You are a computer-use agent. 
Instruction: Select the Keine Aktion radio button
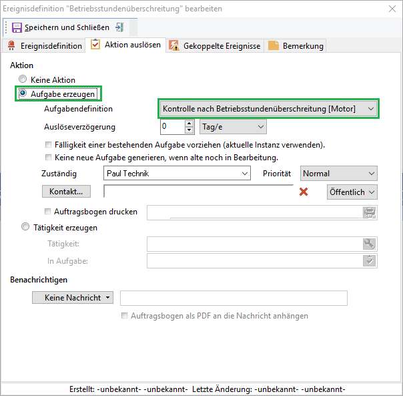pos(23,79)
